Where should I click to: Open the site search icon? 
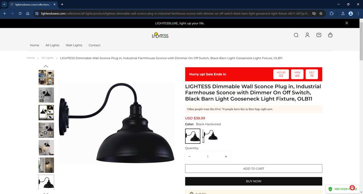coord(296,35)
